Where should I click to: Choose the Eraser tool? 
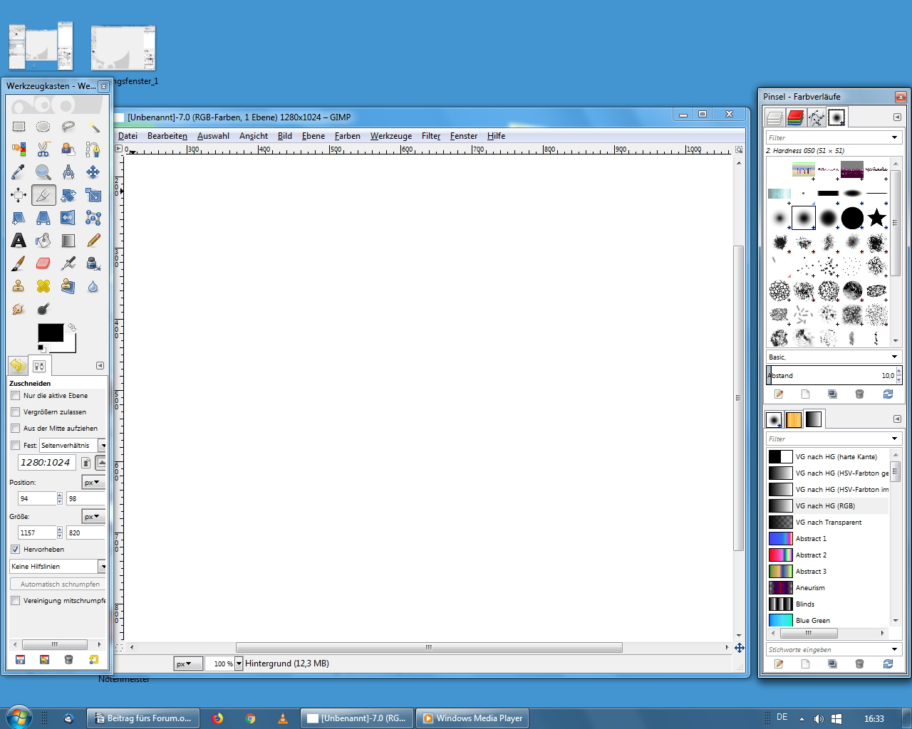[x=43, y=263]
